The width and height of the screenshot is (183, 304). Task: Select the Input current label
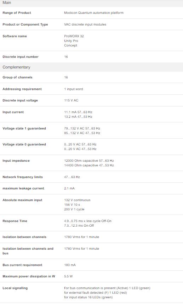point(13,112)
